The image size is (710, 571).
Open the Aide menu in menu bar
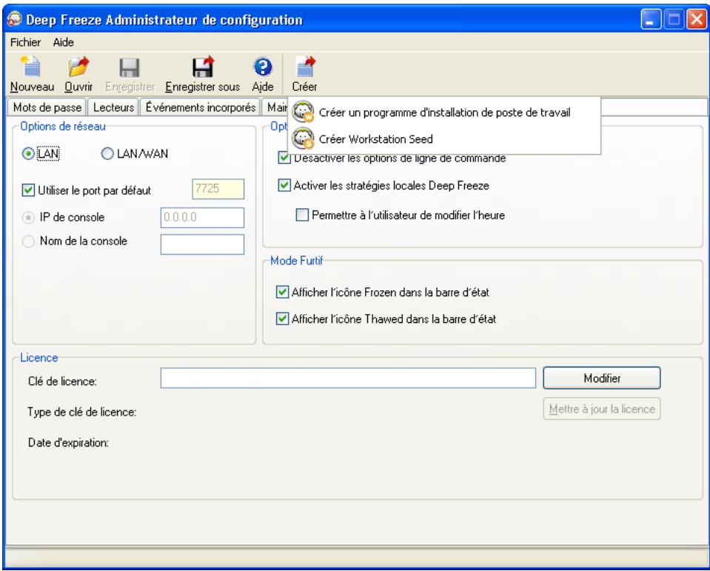coord(64,42)
